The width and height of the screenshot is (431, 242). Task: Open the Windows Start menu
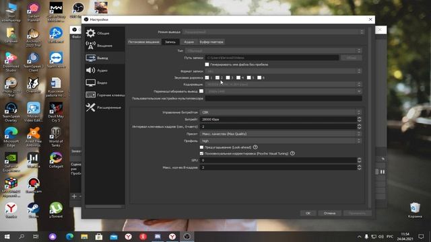pyautogui.click(x=7, y=237)
